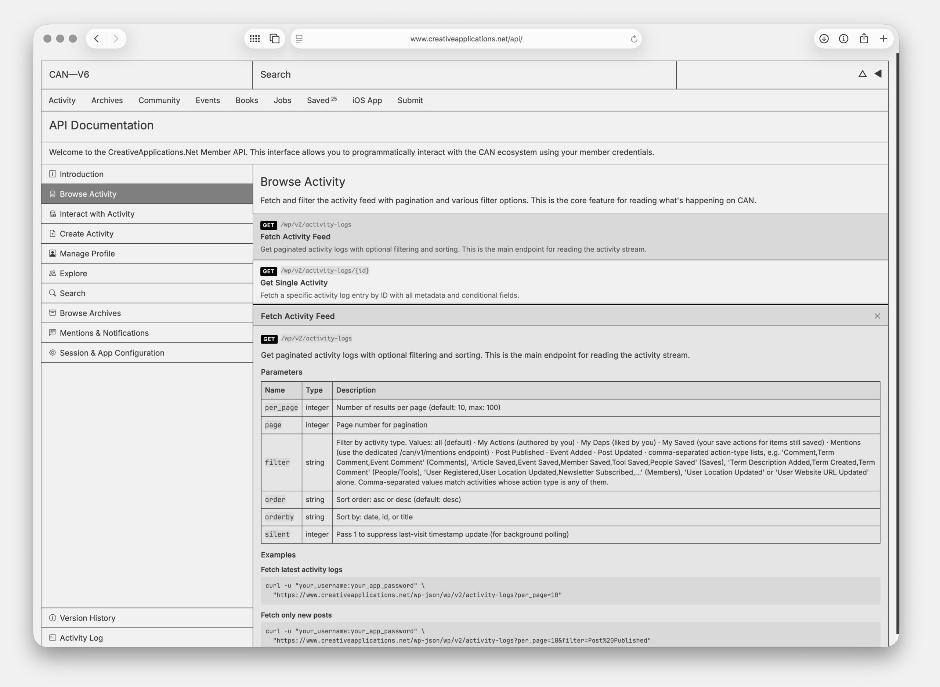Screen dimensions: 940x687
Task: Open the browser tab overview
Action: [x=275, y=39]
